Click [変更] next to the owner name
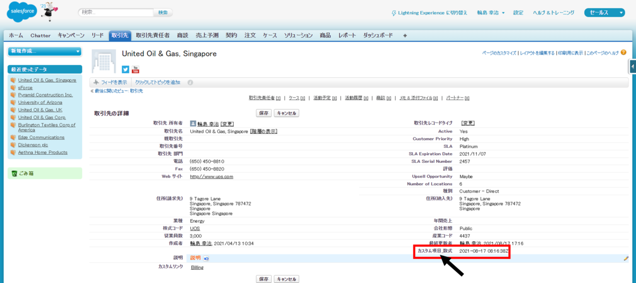Screen dimensions: 636x283 click(228, 123)
